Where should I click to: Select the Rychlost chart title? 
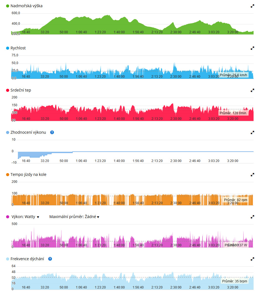(18, 48)
